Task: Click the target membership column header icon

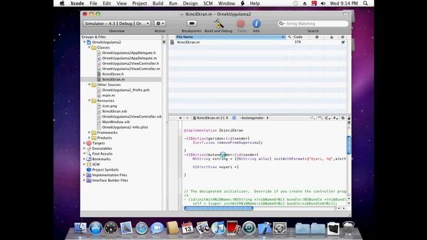Action: [x=342, y=37]
